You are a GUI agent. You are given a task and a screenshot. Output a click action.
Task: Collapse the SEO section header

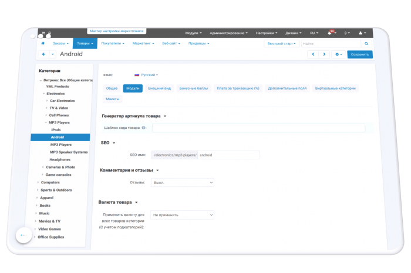pos(108,143)
